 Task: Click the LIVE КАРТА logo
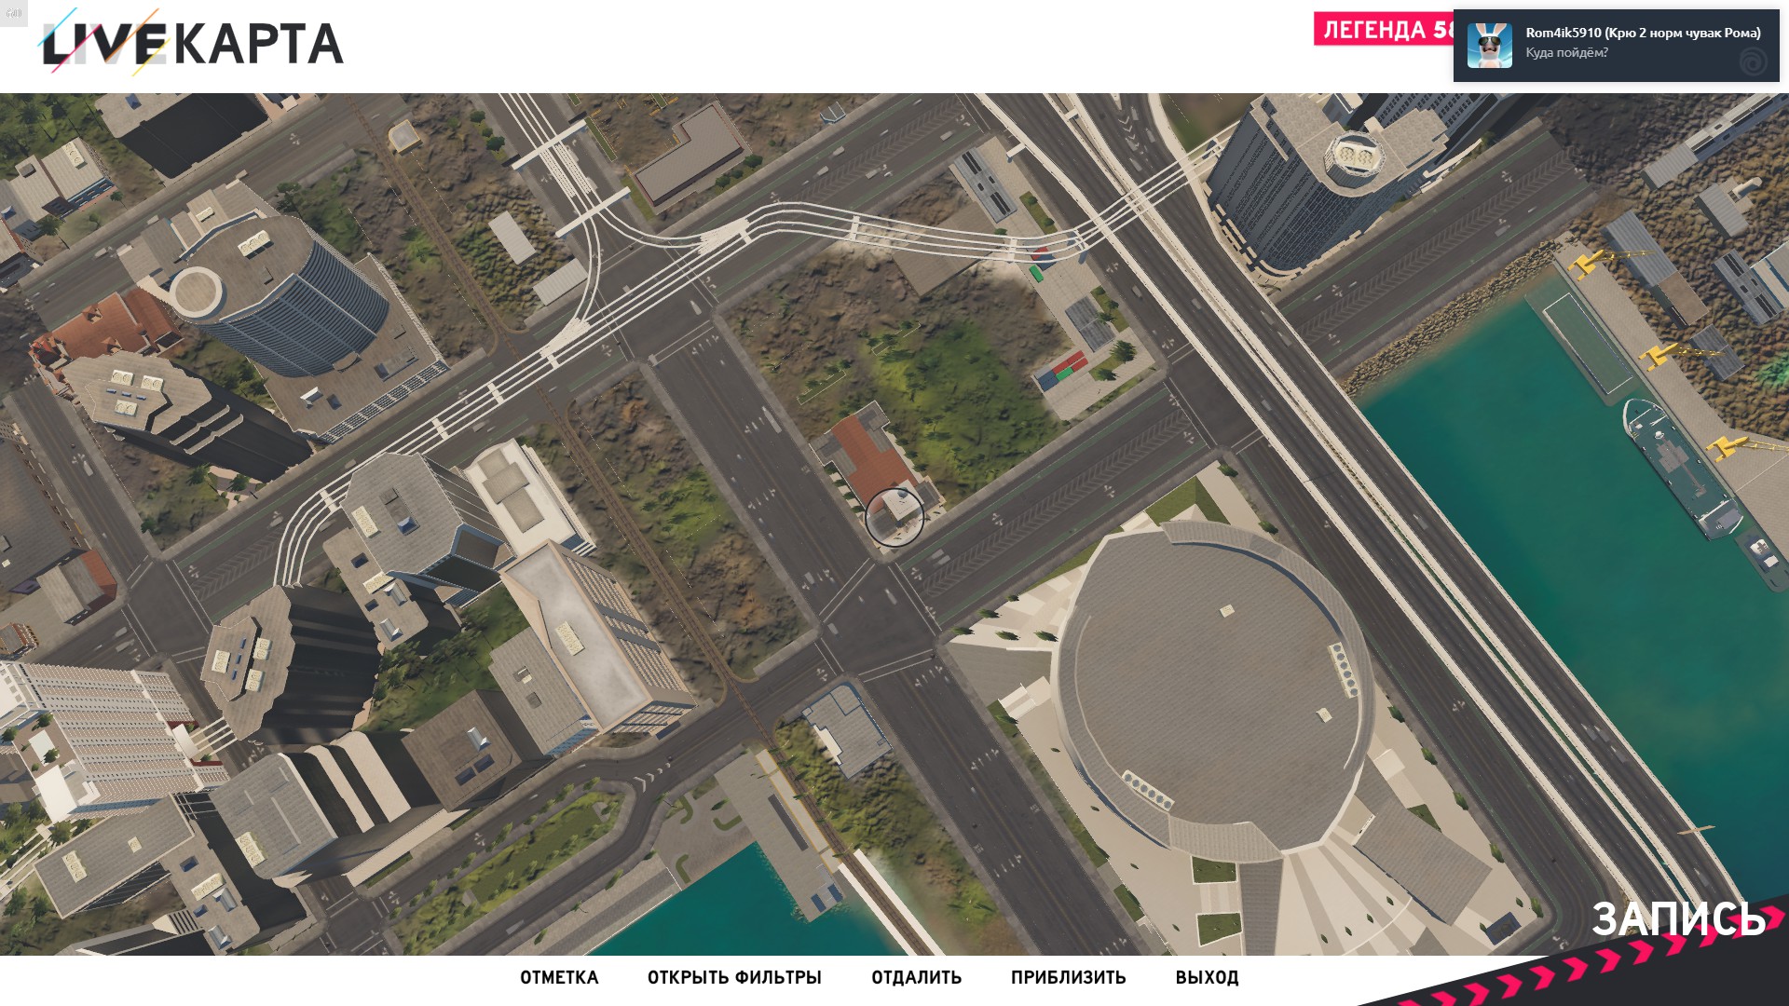[192, 42]
